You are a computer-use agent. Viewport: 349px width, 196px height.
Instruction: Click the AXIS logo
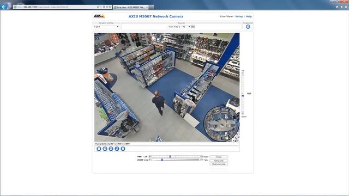point(99,16)
